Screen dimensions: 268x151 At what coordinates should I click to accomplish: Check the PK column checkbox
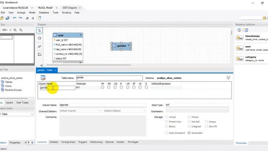102,87
